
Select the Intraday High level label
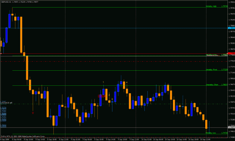click(211, 6)
